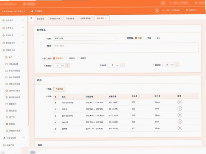This screenshot has height=154, width=206.
Task: Toggle 借咬口 checkbox
Action: coord(78,58)
